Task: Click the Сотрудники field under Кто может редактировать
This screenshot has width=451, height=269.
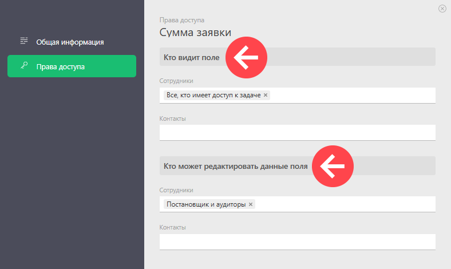Action: (x=298, y=204)
